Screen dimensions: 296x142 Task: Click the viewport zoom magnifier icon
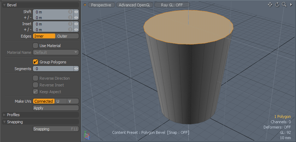click(284, 5)
